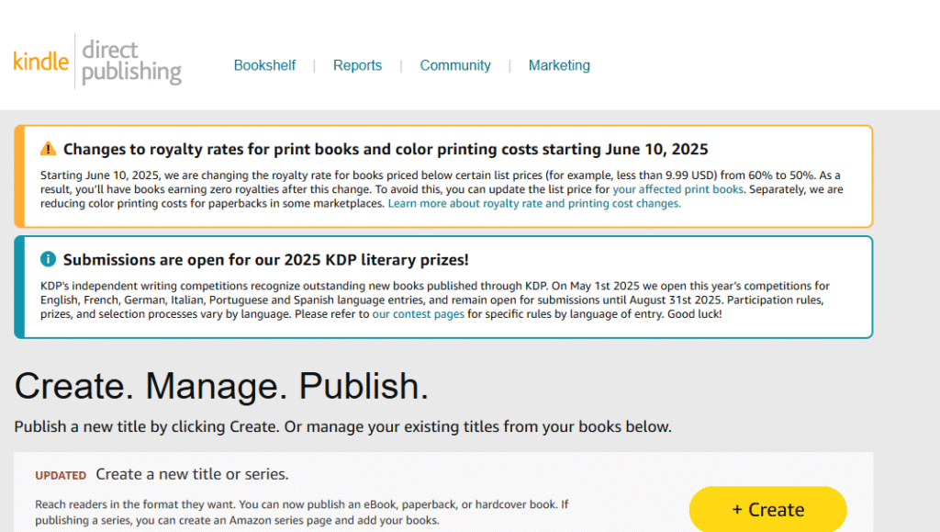
Task: Open 'your affected print books' link
Action: coord(677,189)
